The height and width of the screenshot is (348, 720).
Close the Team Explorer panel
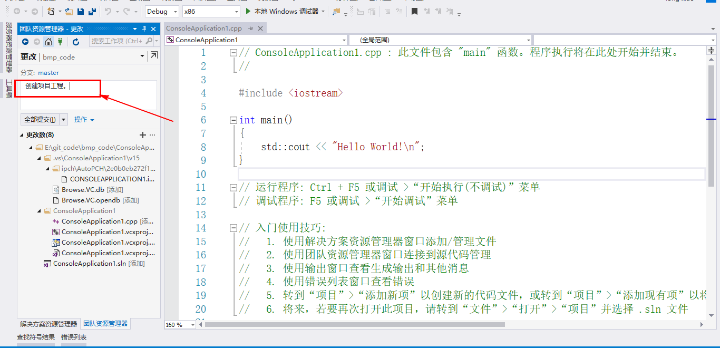pos(153,29)
